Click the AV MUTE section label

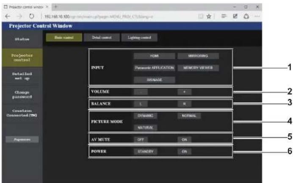coord(100,140)
